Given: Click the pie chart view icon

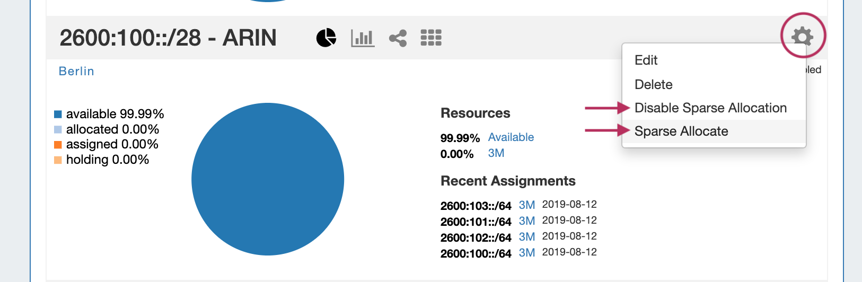Looking at the screenshot, I should pyautogui.click(x=326, y=38).
